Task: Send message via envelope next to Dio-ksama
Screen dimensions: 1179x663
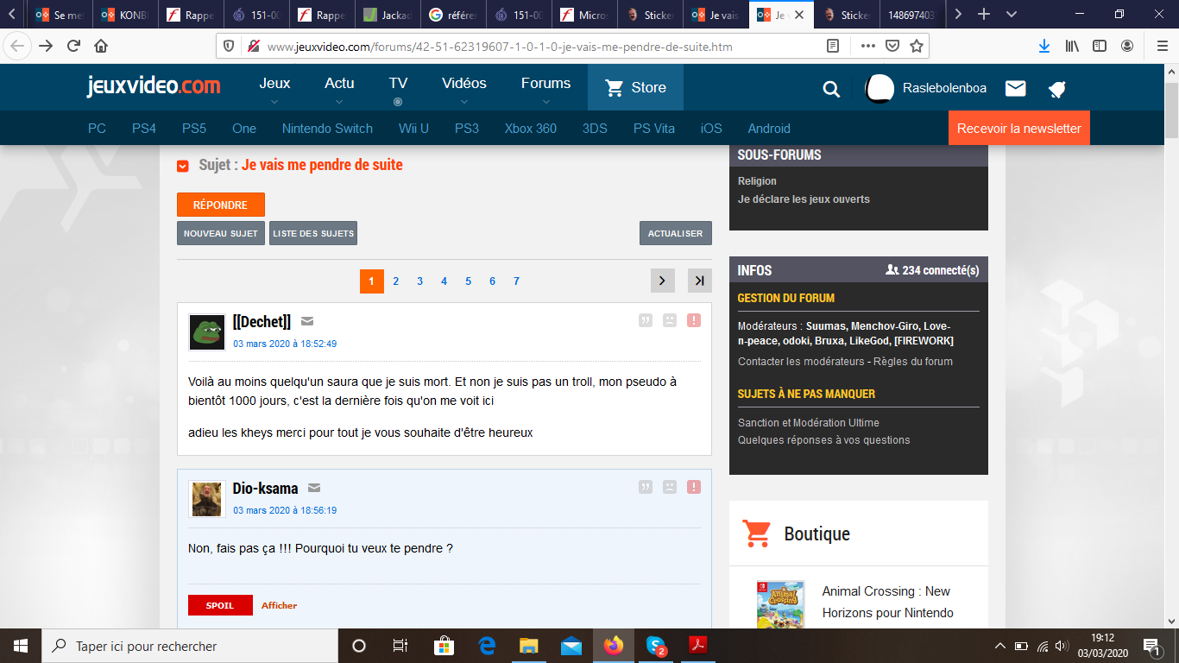Action: click(314, 488)
